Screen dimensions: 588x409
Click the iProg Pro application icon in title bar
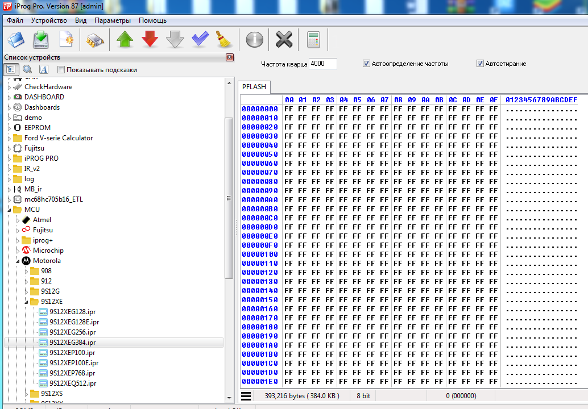point(7,6)
